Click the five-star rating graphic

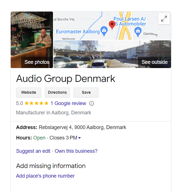37,103
